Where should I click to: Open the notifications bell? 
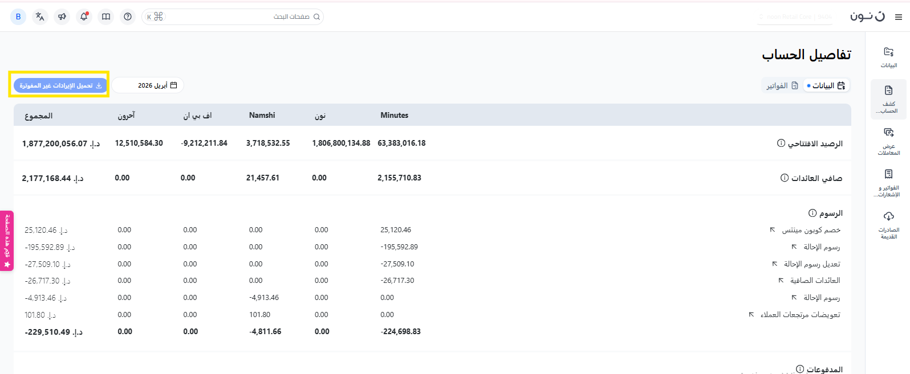coord(84,17)
